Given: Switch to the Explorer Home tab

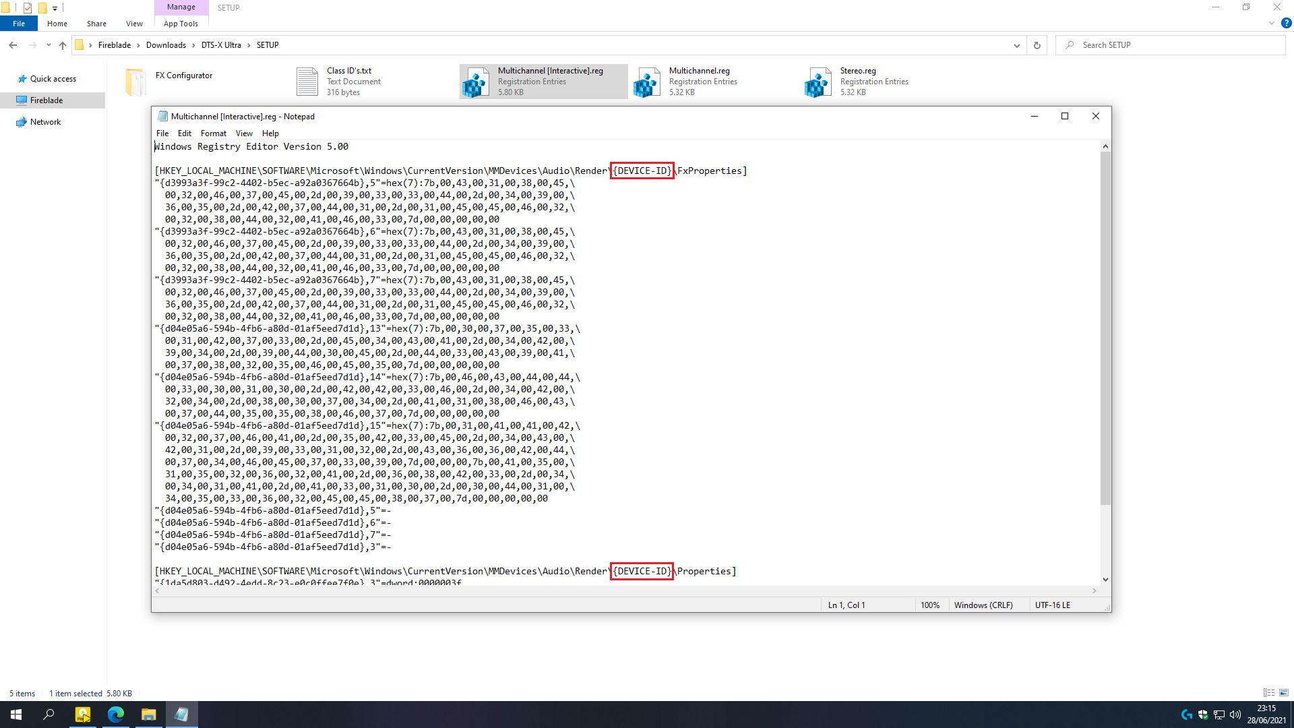Looking at the screenshot, I should [x=57, y=24].
